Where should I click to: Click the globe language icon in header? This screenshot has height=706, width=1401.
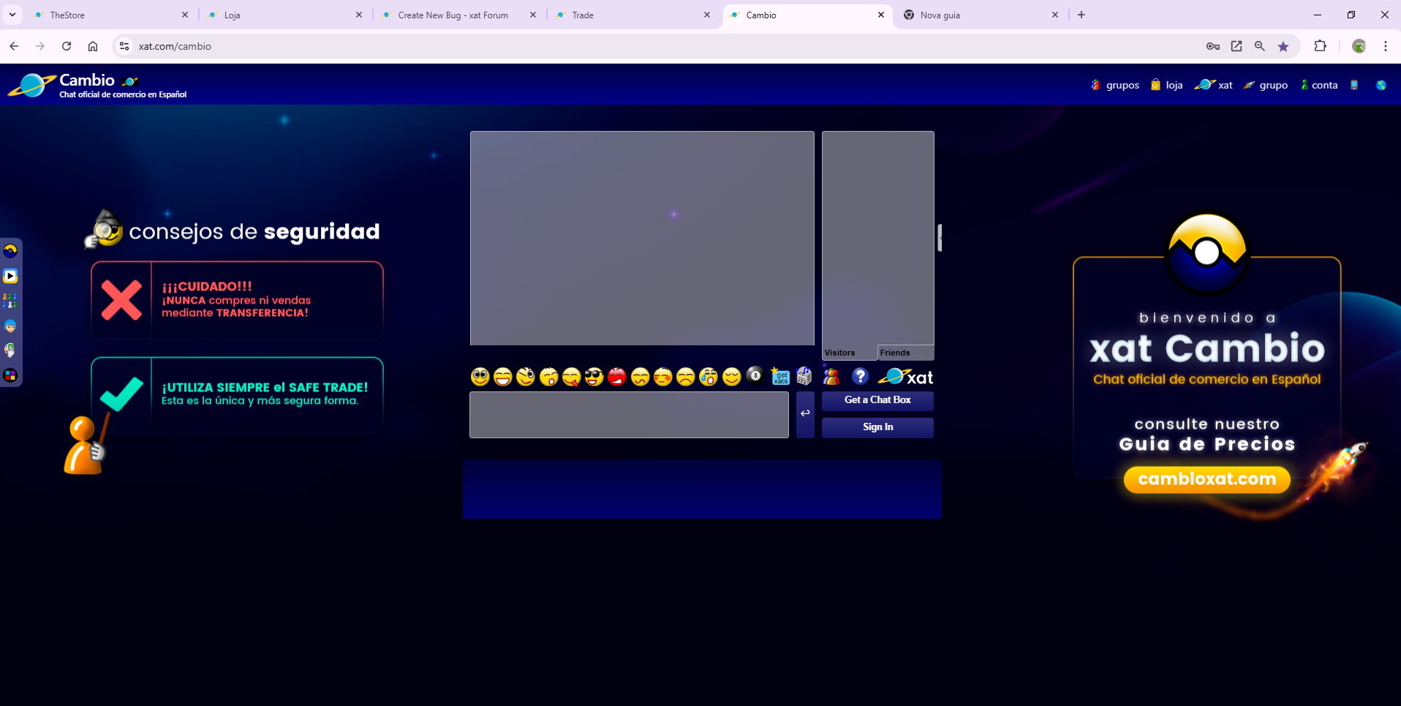tap(1381, 86)
